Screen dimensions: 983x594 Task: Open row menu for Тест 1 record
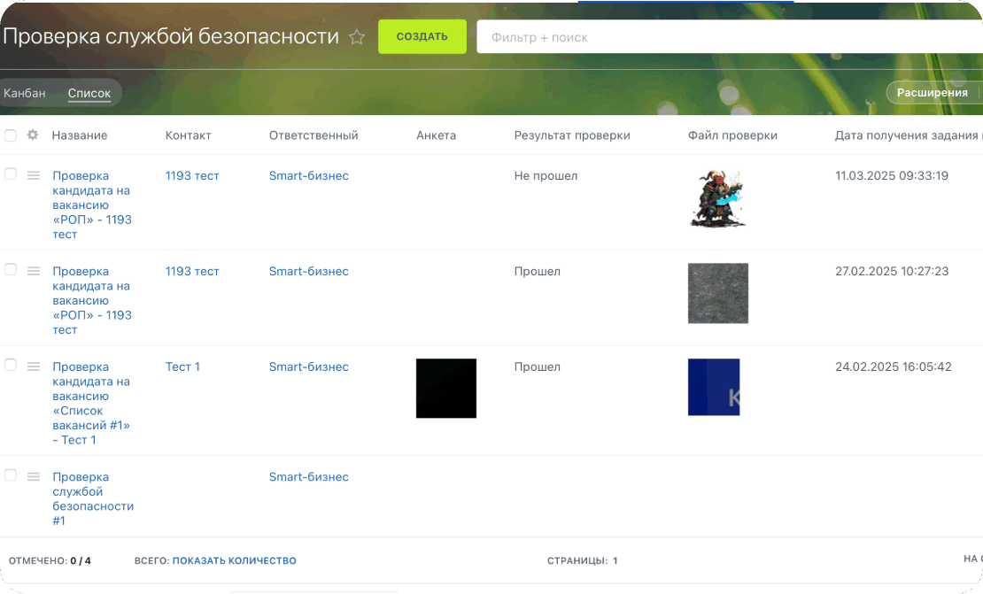34,366
